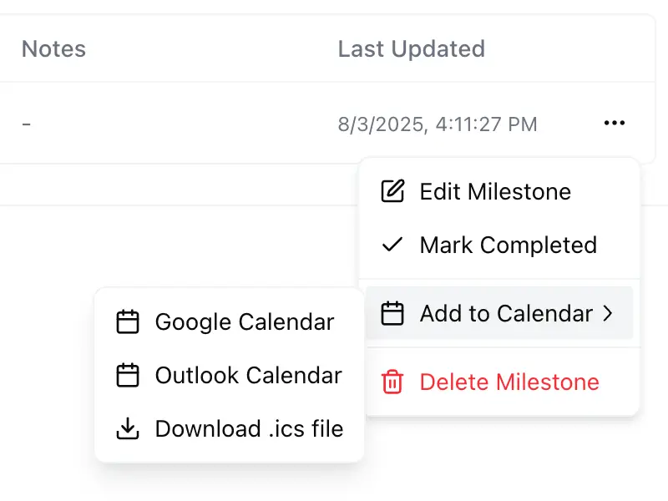
Task: Click the checkmark icon beside Mark Completed
Action: 392,245
